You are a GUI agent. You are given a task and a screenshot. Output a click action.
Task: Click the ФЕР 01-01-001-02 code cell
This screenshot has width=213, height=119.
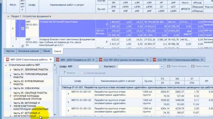81,100
